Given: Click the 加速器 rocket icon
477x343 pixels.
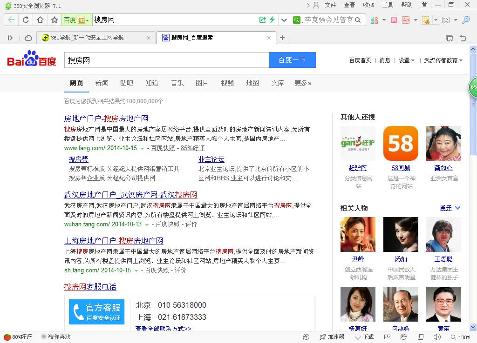Looking at the screenshot, I should tap(332, 337).
